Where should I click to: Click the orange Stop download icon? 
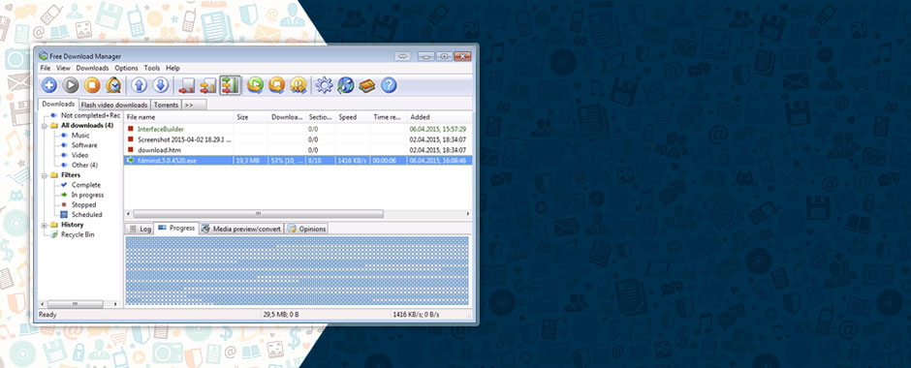point(92,86)
